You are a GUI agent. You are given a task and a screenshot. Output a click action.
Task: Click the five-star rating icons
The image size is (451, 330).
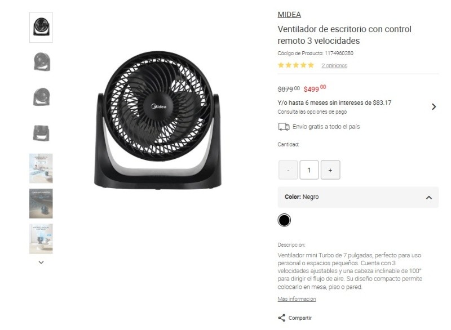(295, 65)
